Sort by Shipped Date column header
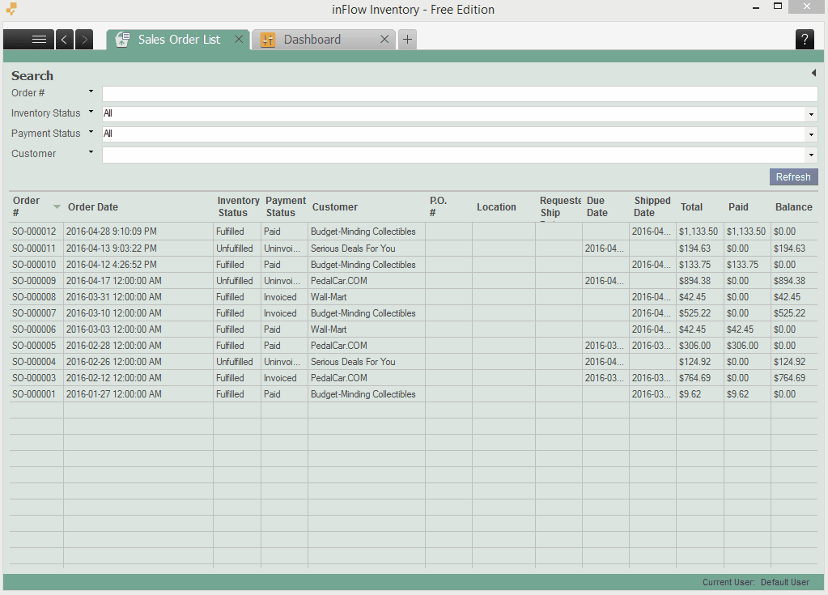 (652, 206)
